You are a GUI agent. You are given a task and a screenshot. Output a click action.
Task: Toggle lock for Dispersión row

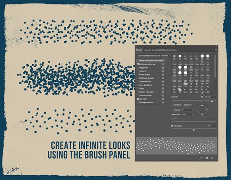163,68
